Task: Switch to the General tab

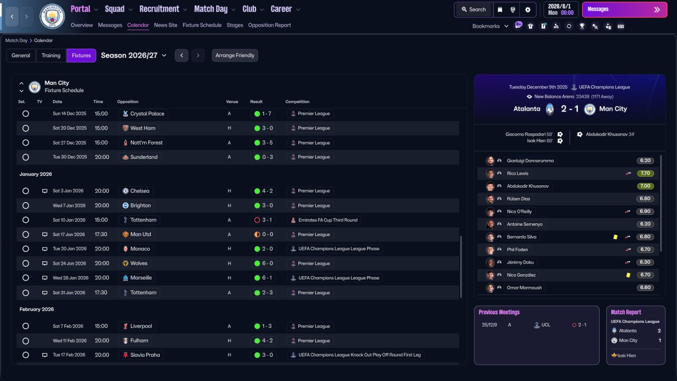Action: point(21,56)
